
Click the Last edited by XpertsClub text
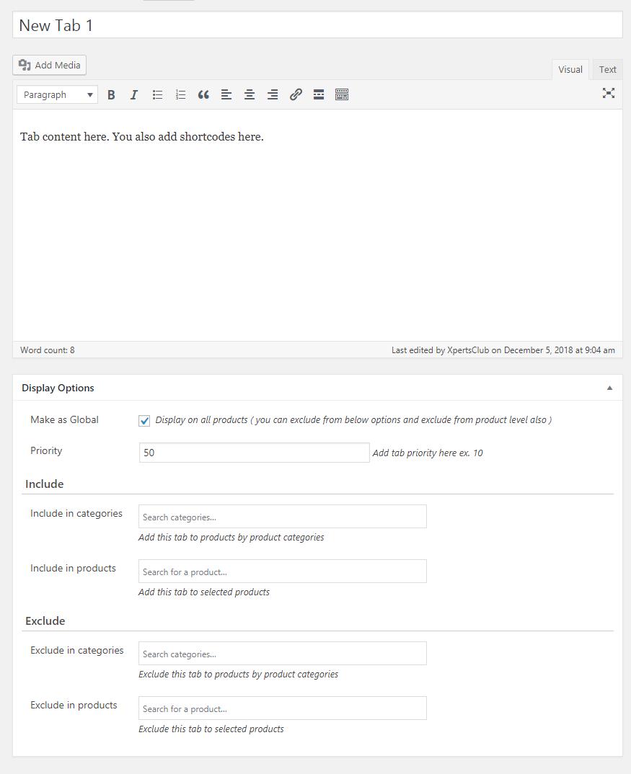pos(503,350)
